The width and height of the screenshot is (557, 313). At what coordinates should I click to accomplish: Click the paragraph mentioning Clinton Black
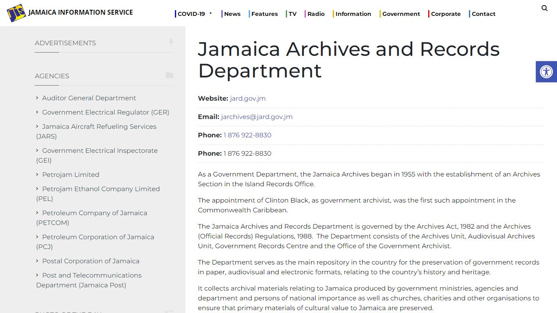[x=357, y=205]
